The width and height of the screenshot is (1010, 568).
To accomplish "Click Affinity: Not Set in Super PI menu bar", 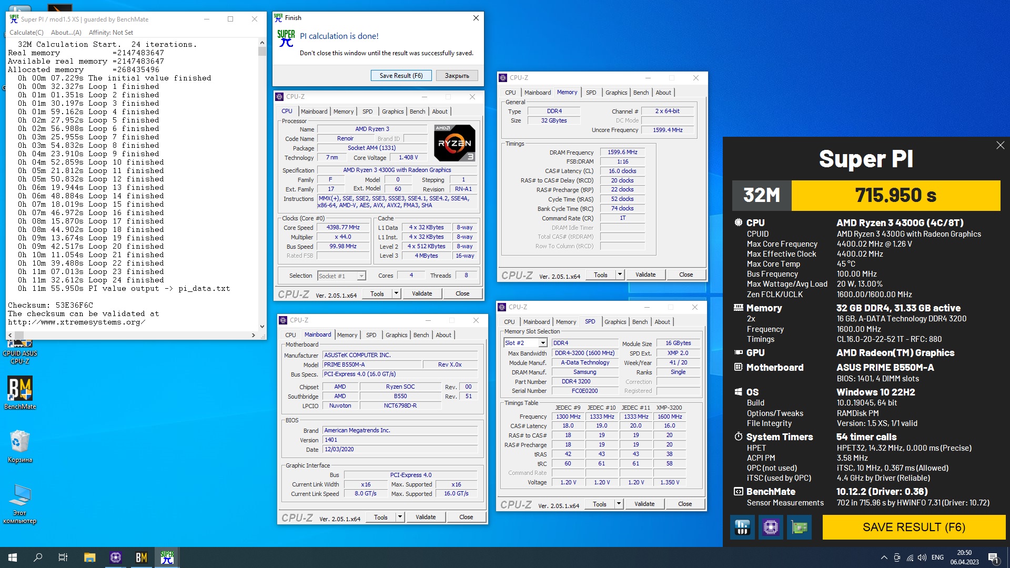I will pyautogui.click(x=111, y=33).
